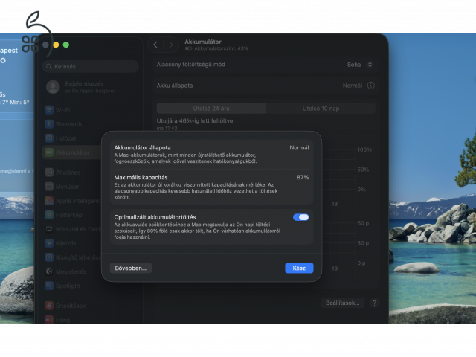Open the Apple Intelligence sidebar icon

click(x=49, y=201)
